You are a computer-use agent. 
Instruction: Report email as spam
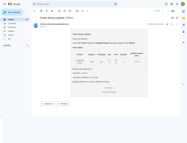(47, 11)
